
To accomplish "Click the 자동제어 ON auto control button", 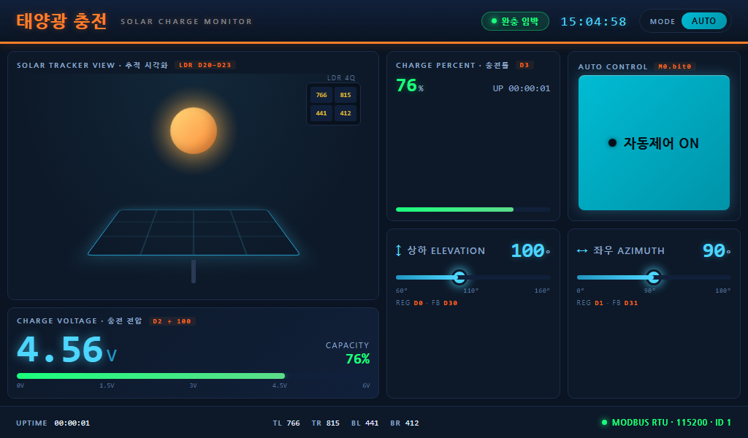I will click(654, 142).
